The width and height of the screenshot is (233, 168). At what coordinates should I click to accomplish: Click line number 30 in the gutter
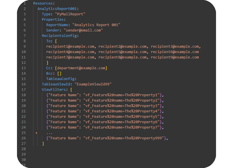pos(23,160)
